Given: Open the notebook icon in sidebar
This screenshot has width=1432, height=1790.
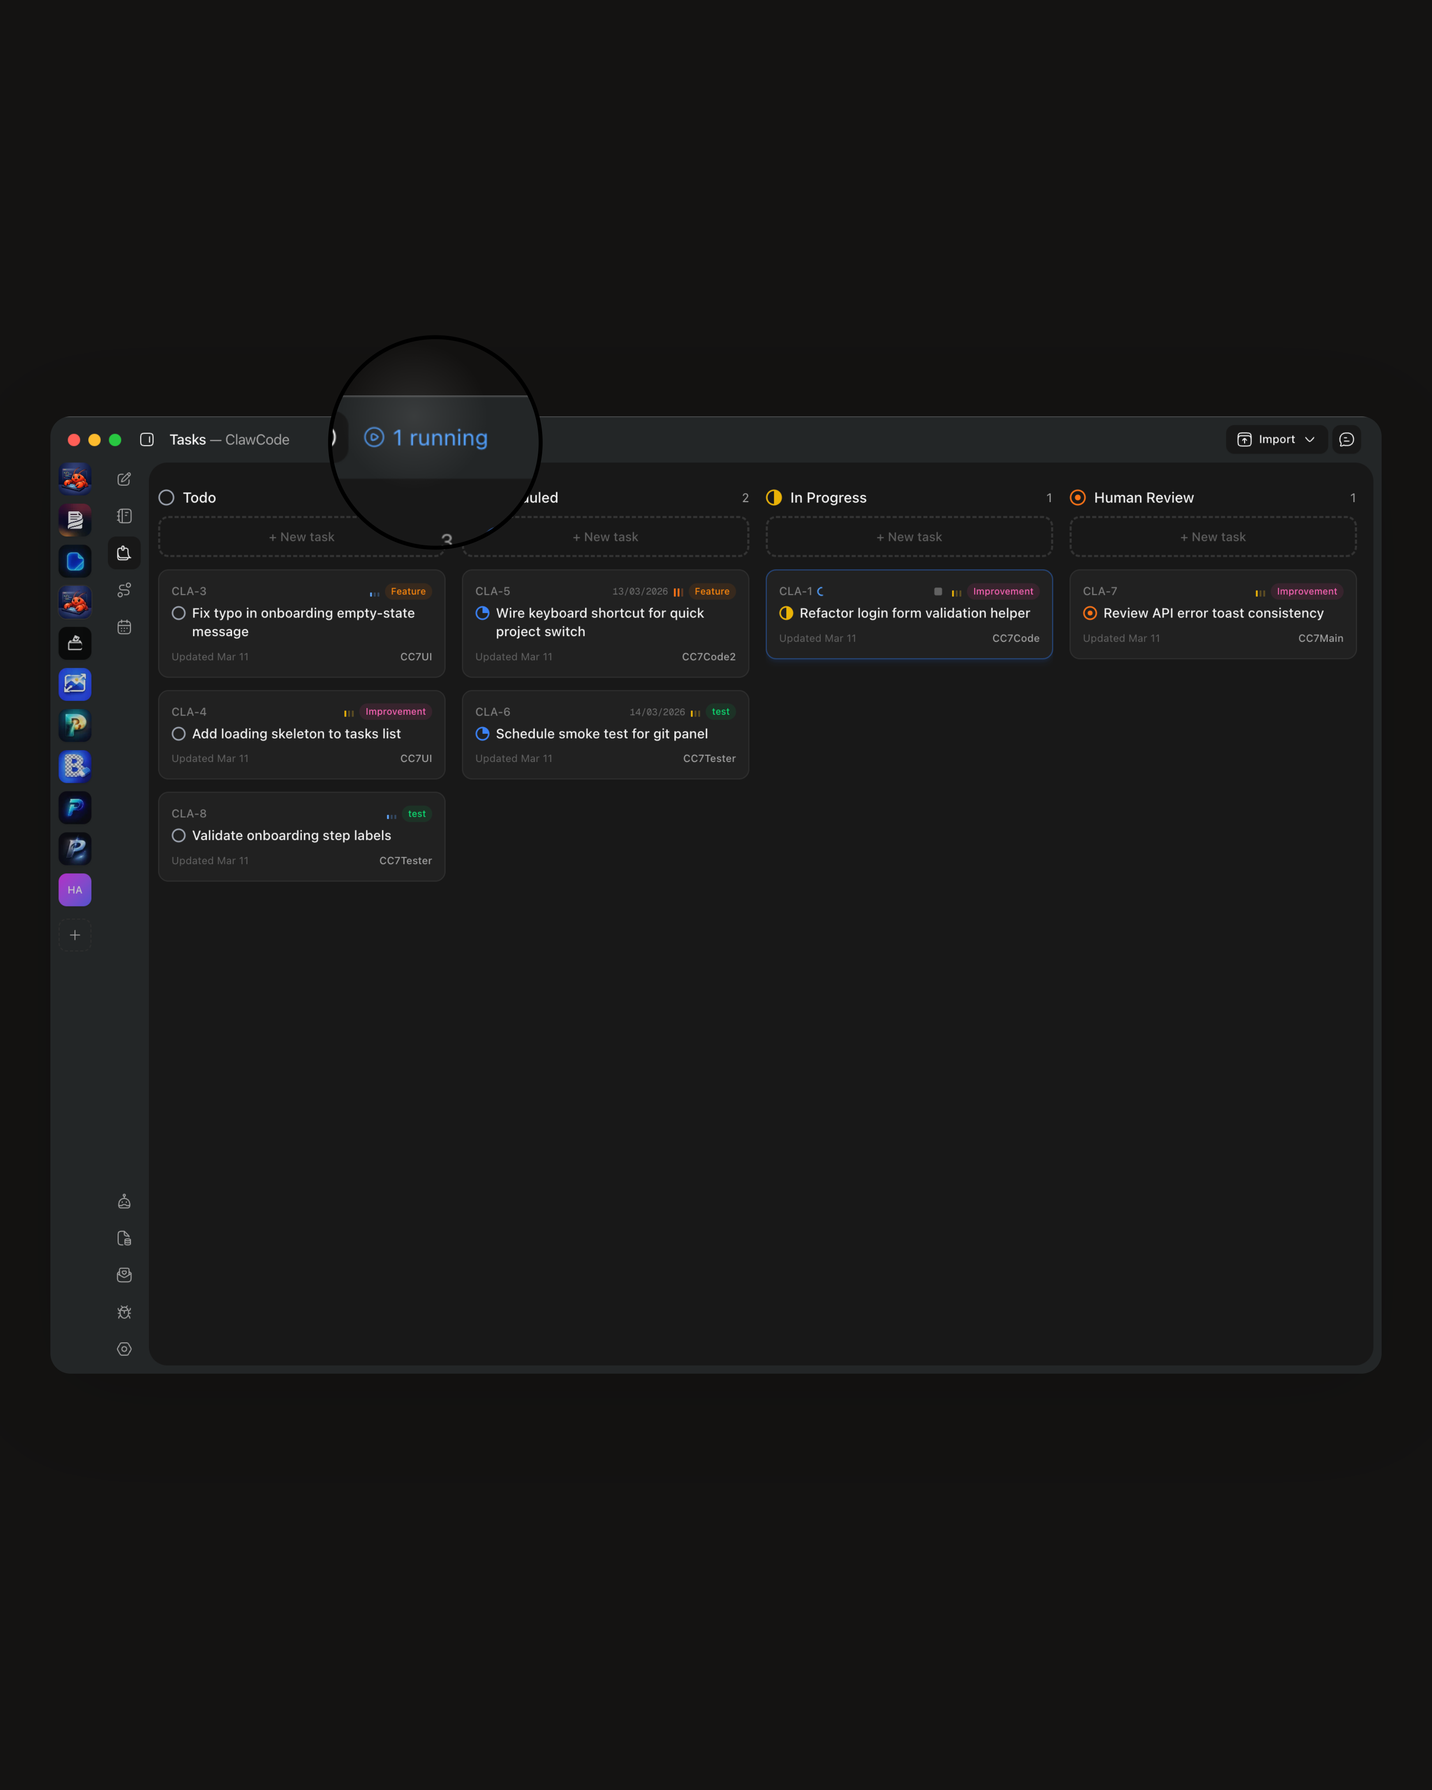Looking at the screenshot, I should point(125,516).
